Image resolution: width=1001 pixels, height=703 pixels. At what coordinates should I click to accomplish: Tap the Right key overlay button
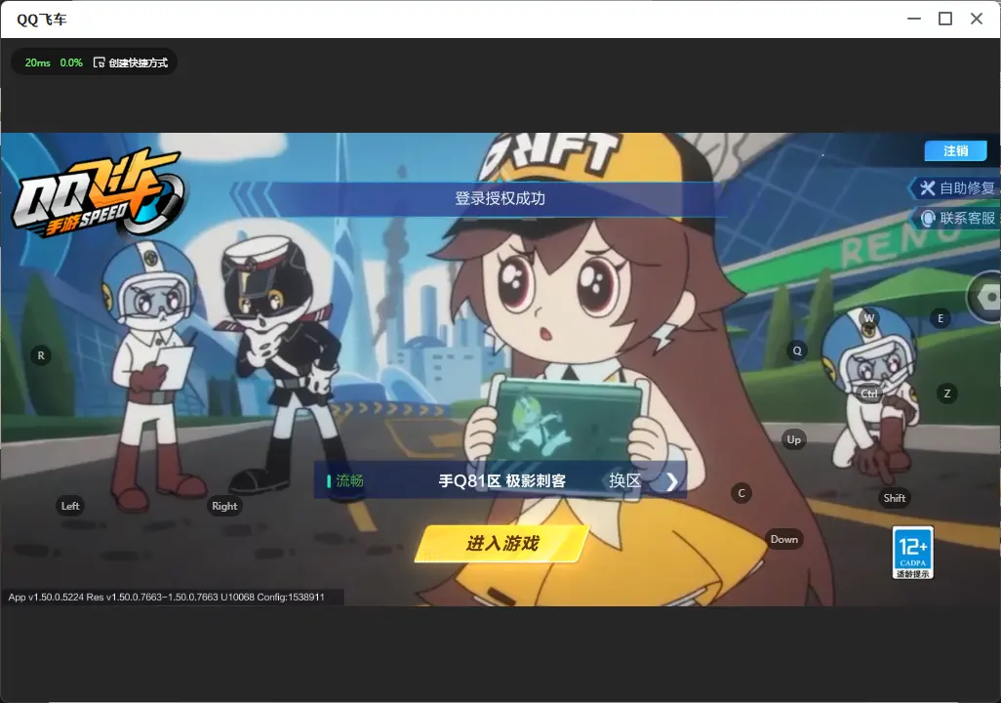(x=224, y=506)
